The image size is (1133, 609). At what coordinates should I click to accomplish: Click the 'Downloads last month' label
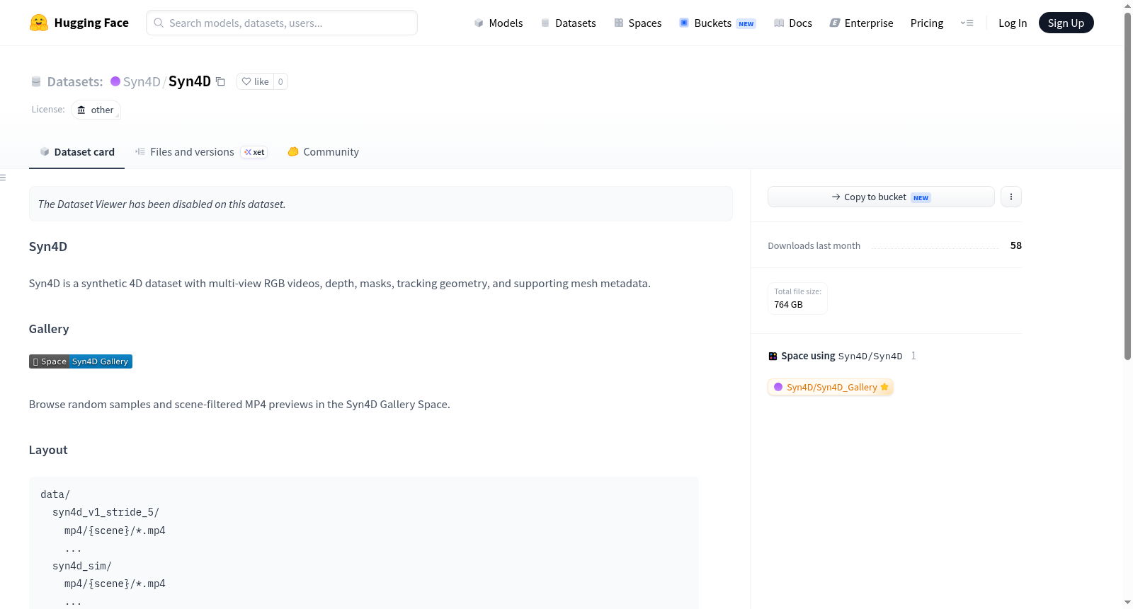pos(814,245)
